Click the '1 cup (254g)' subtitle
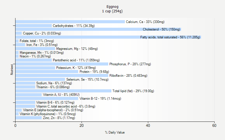225x140 pixels. pyautogui.click(x=112, y=11)
